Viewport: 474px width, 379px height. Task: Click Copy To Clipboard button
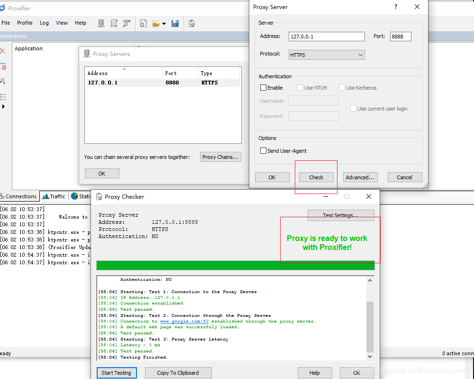[x=178, y=373]
